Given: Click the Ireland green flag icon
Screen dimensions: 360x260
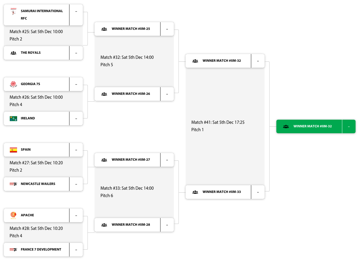Looking at the screenshot, I should [x=13, y=118].
